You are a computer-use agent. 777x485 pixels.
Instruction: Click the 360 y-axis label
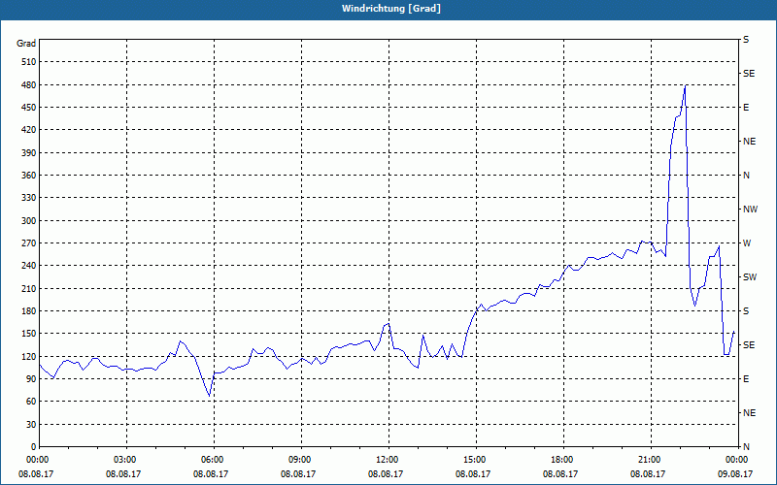[x=28, y=176]
